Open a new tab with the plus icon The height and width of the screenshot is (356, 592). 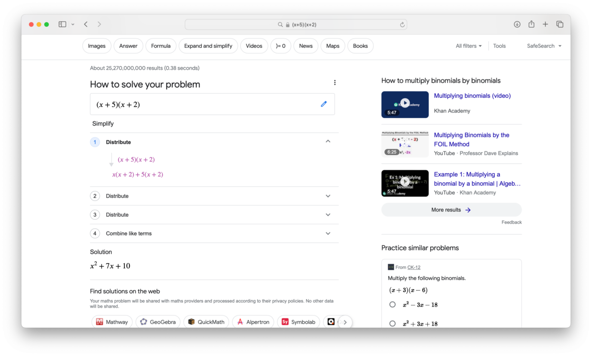click(x=545, y=24)
